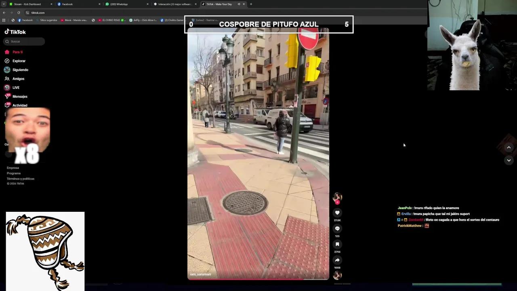This screenshot has width=517, height=291.
Task: Click the Buscar search field
Action: (26, 42)
